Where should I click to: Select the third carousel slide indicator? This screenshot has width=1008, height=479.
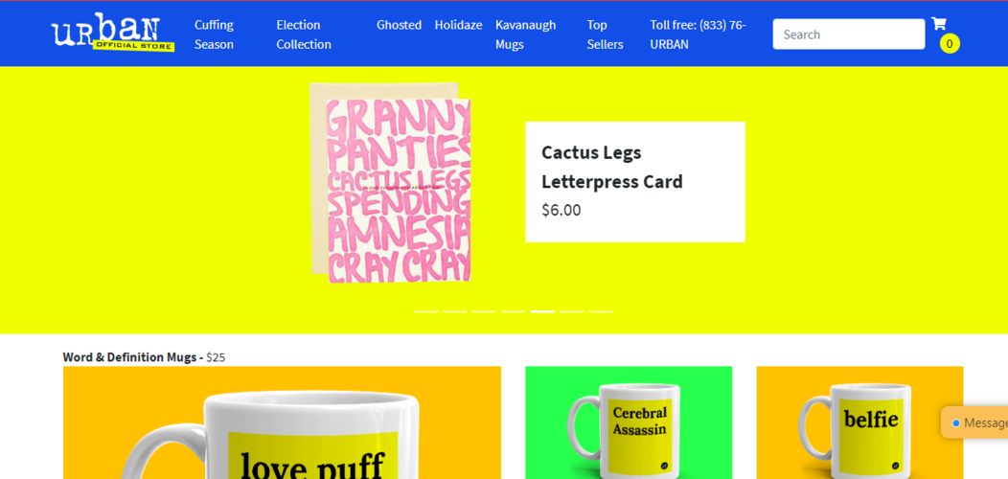click(x=484, y=311)
